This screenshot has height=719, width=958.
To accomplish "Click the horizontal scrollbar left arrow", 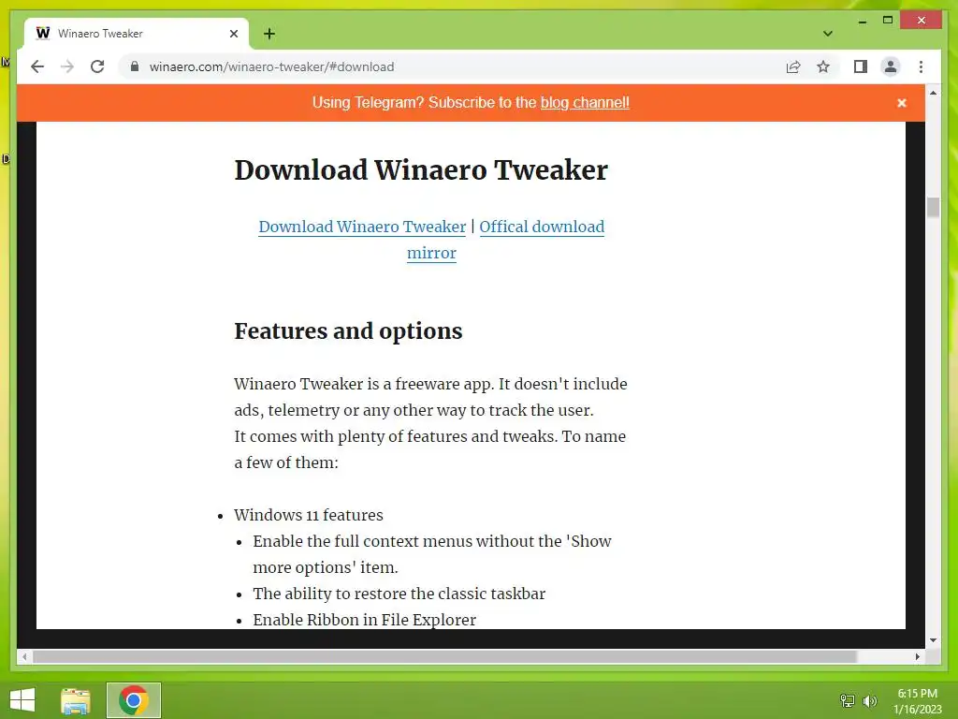I will coord(24,656).
